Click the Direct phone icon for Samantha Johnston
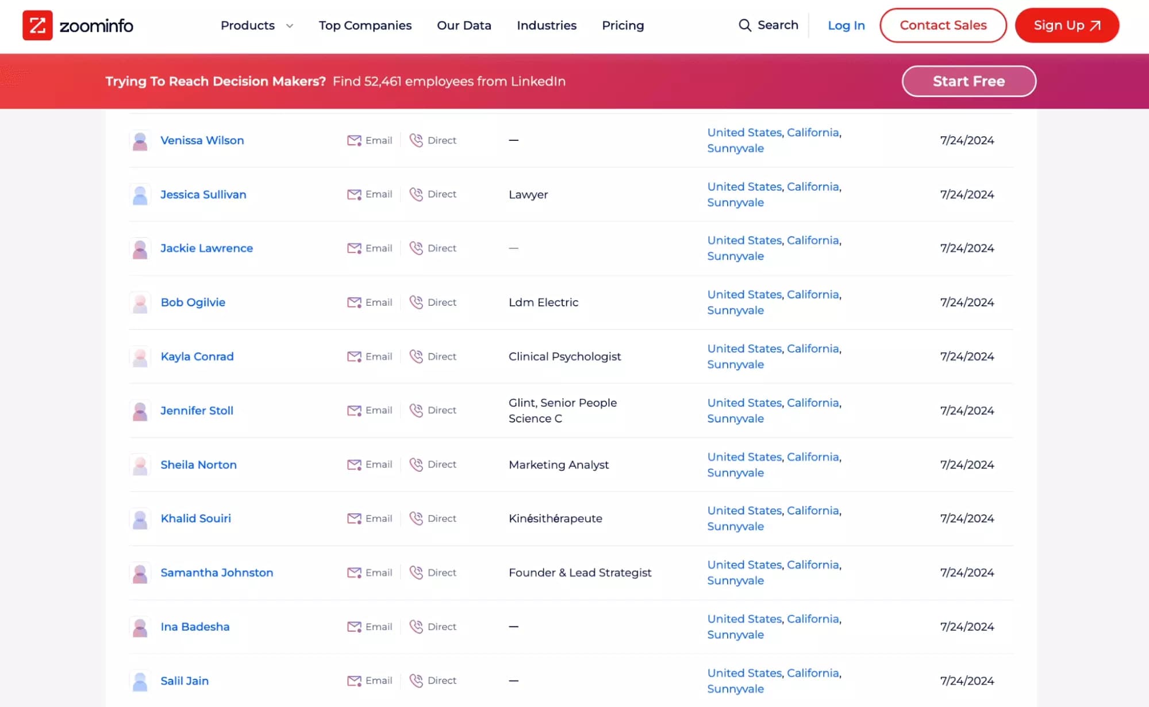1149x707 pixels. (416, 572)
